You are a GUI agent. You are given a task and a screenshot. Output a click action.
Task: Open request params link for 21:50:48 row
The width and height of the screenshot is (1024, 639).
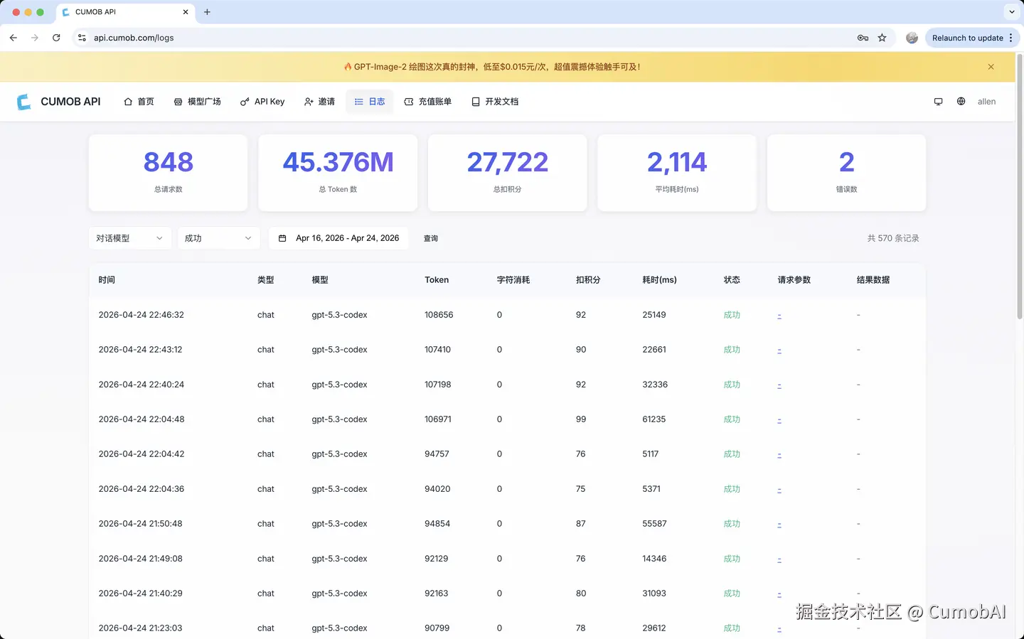[x=779, y=524]
